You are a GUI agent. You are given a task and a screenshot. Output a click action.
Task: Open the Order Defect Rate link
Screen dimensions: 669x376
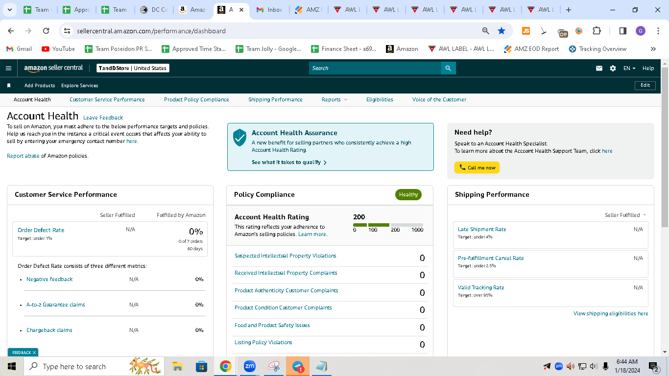pyautogui.click(x=41, y=230)
